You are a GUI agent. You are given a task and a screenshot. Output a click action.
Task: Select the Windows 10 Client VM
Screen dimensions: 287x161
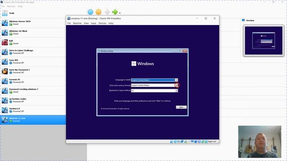click(33, 33)
